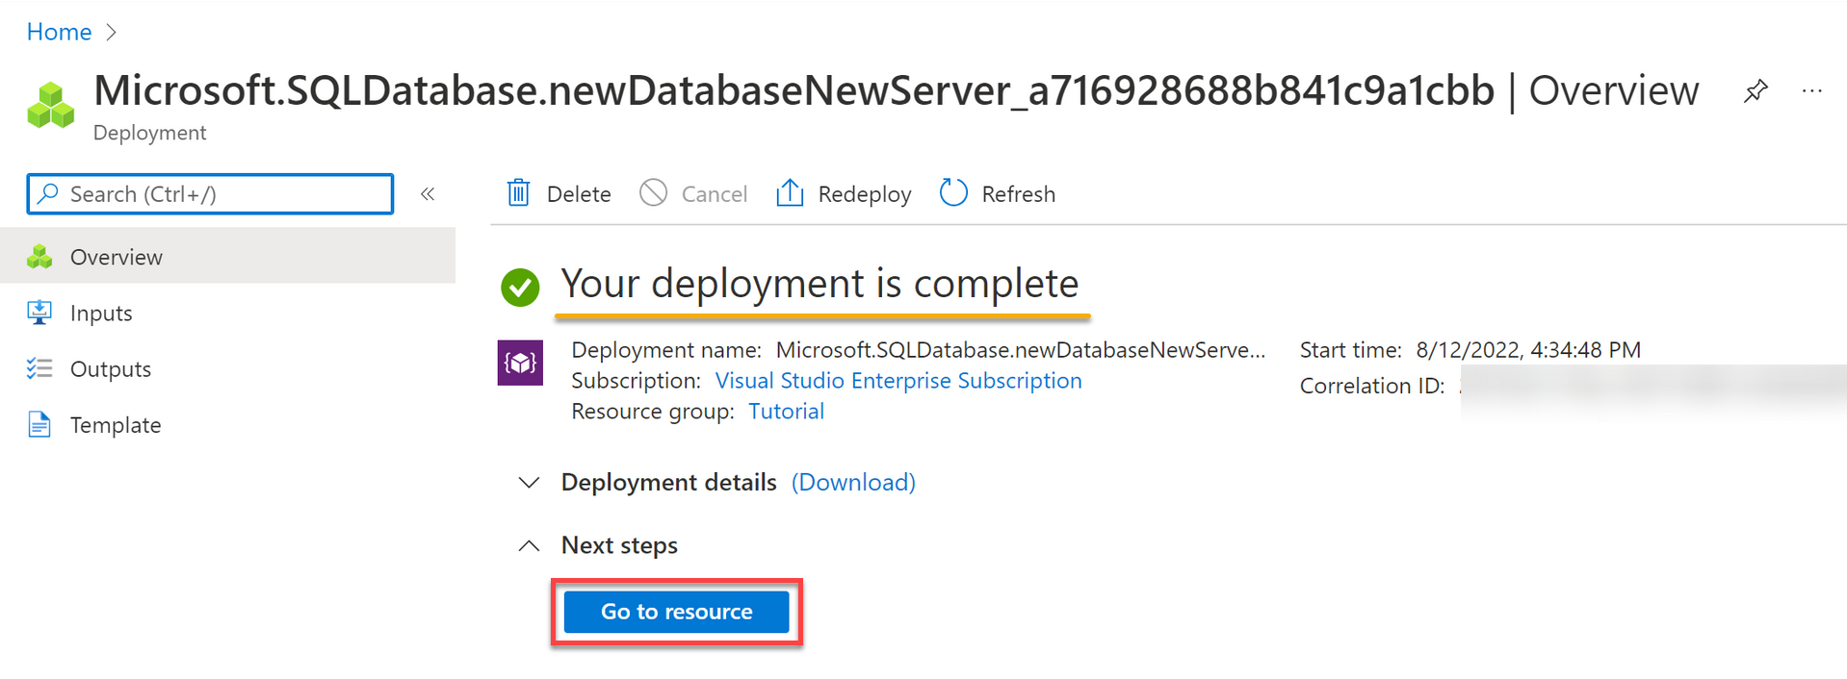This screenshot has width=1847, height=679.
Task: Click the green deployment complete checkmark icon
Action: click(520, 287)
